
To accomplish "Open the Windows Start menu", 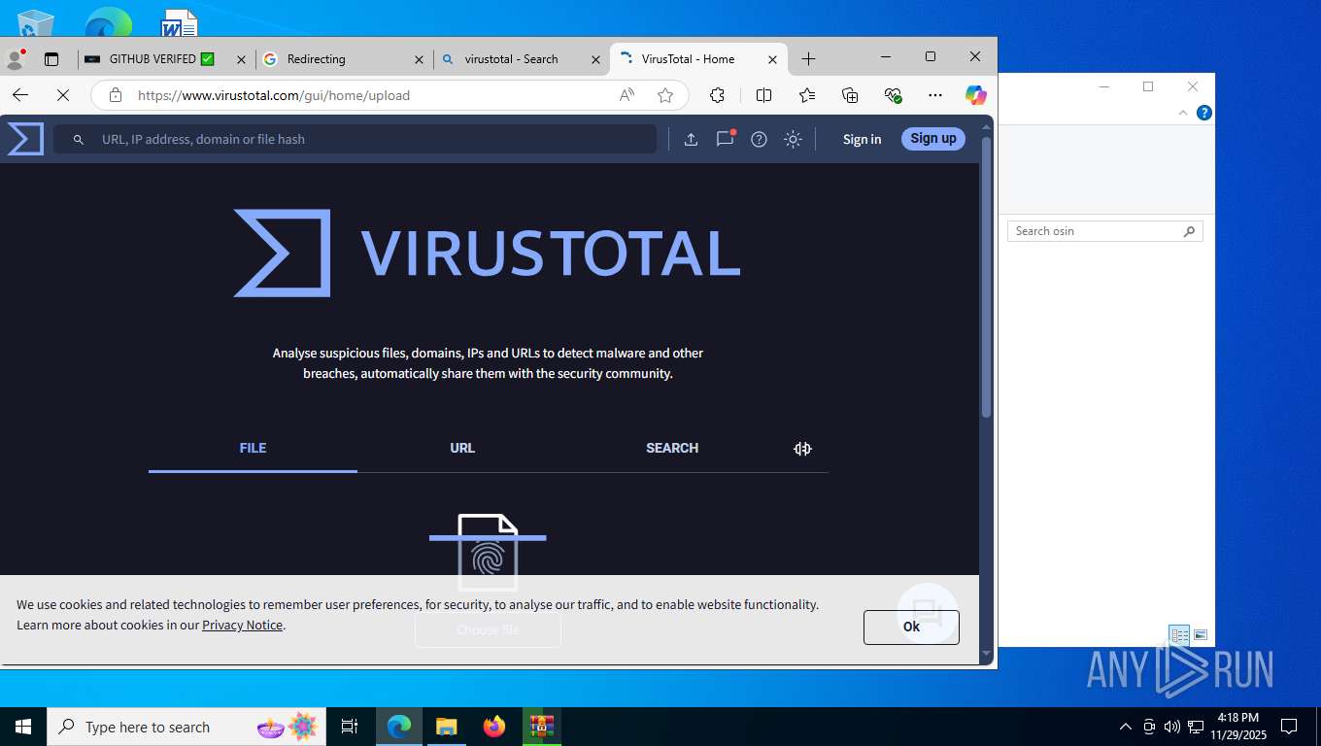I will (23, 727).
